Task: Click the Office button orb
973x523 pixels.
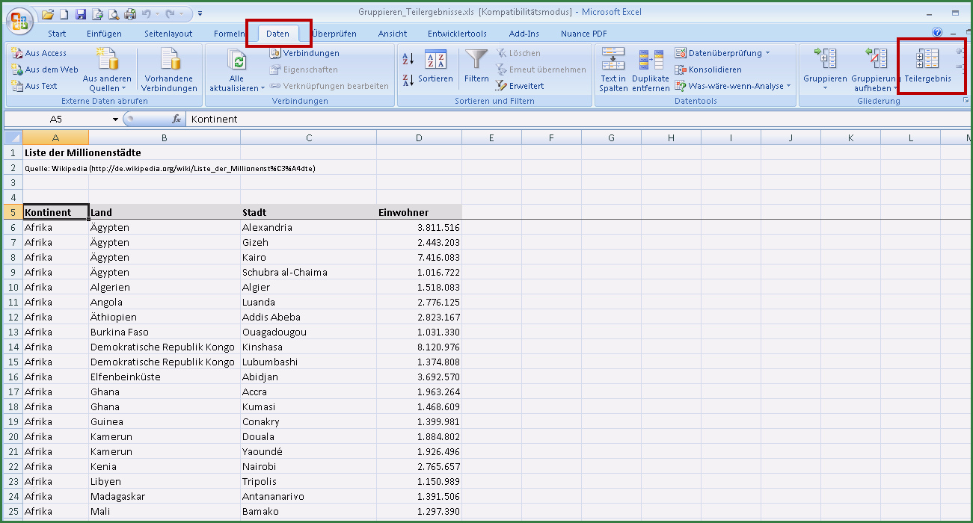Action: coord(20,19)
